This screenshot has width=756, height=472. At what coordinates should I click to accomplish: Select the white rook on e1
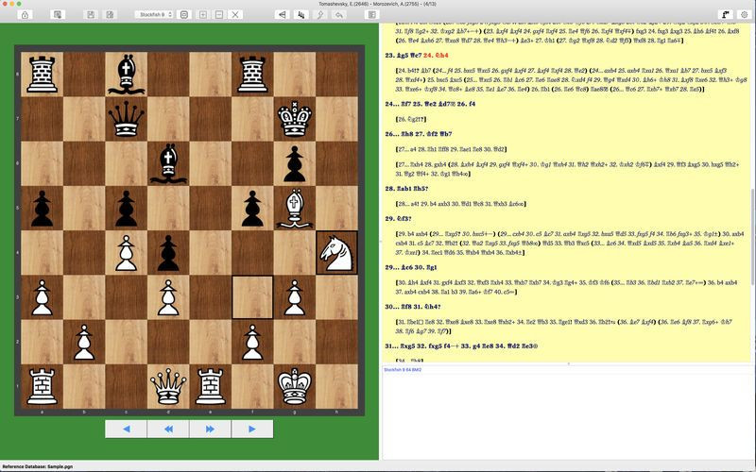pyautogui.click(x=210, y=387)
